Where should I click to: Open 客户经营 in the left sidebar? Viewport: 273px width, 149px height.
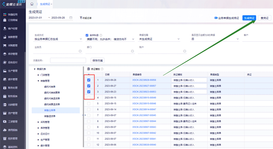pyautogui.click(x=11, y=29)
